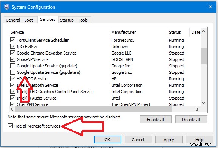Viewport: 218px width, 148px height.
Task: Click the GOOSE VPN manufacturer text
Action: click(122, 59)
